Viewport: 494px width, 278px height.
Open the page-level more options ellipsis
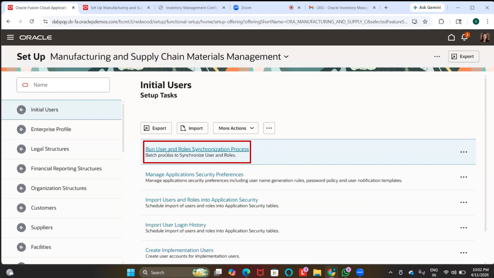(437, 56)
